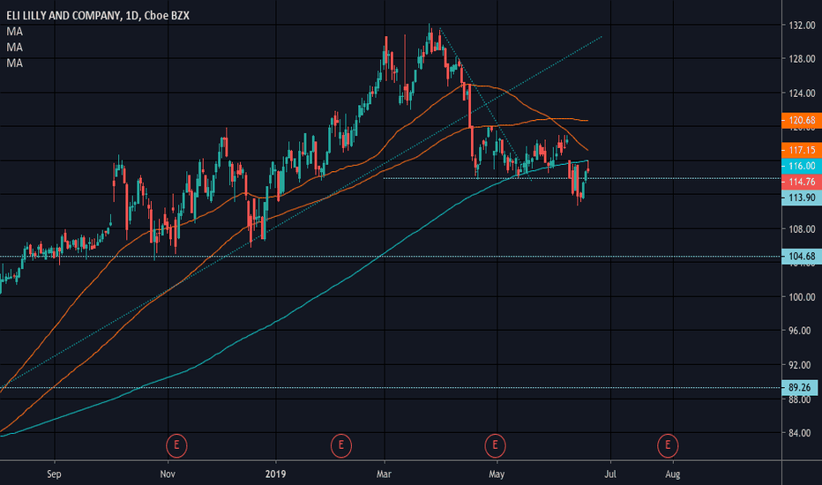Viewport: 822px width, 485px height.
Task: Select the bottom MA indicator label
Action: [15, 63]
